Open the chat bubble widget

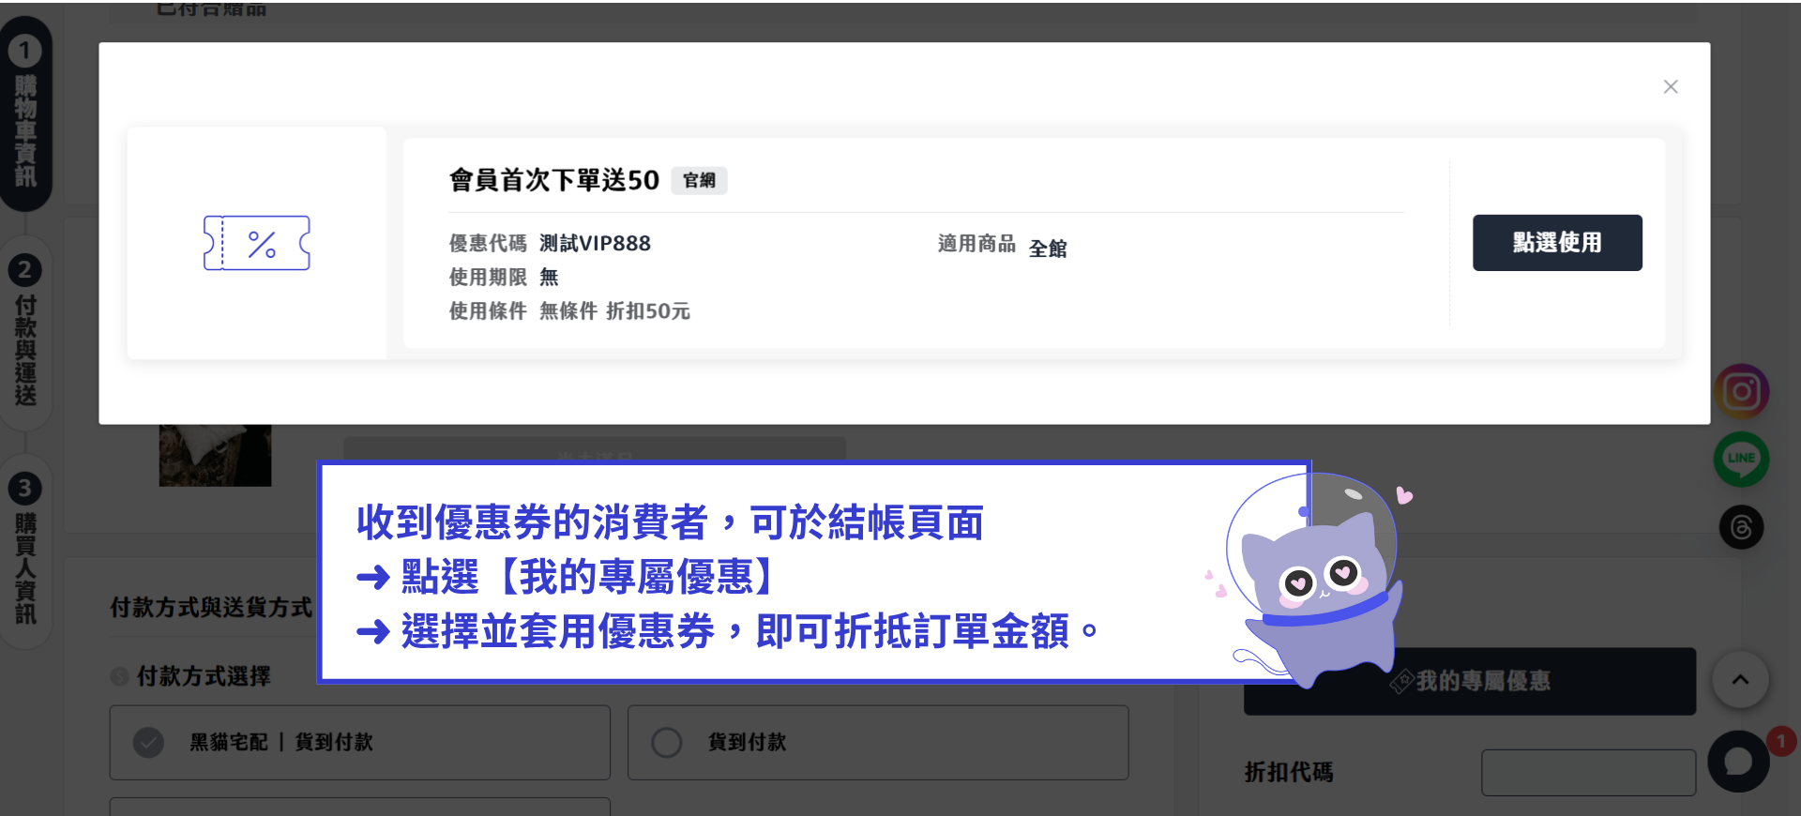(x=1739, y=762)
